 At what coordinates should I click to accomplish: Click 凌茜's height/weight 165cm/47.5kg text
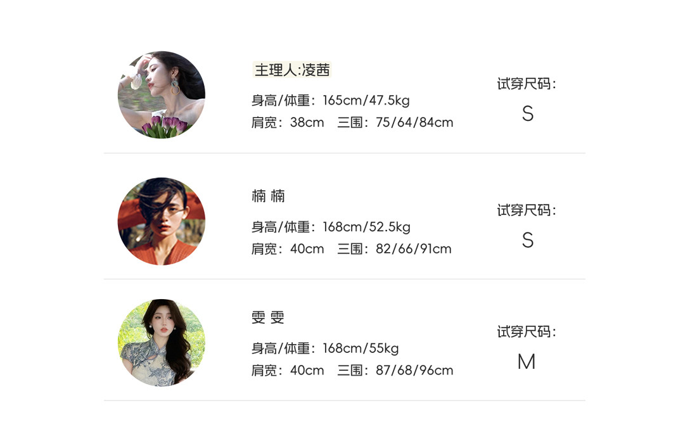click(x=366, y=101)
